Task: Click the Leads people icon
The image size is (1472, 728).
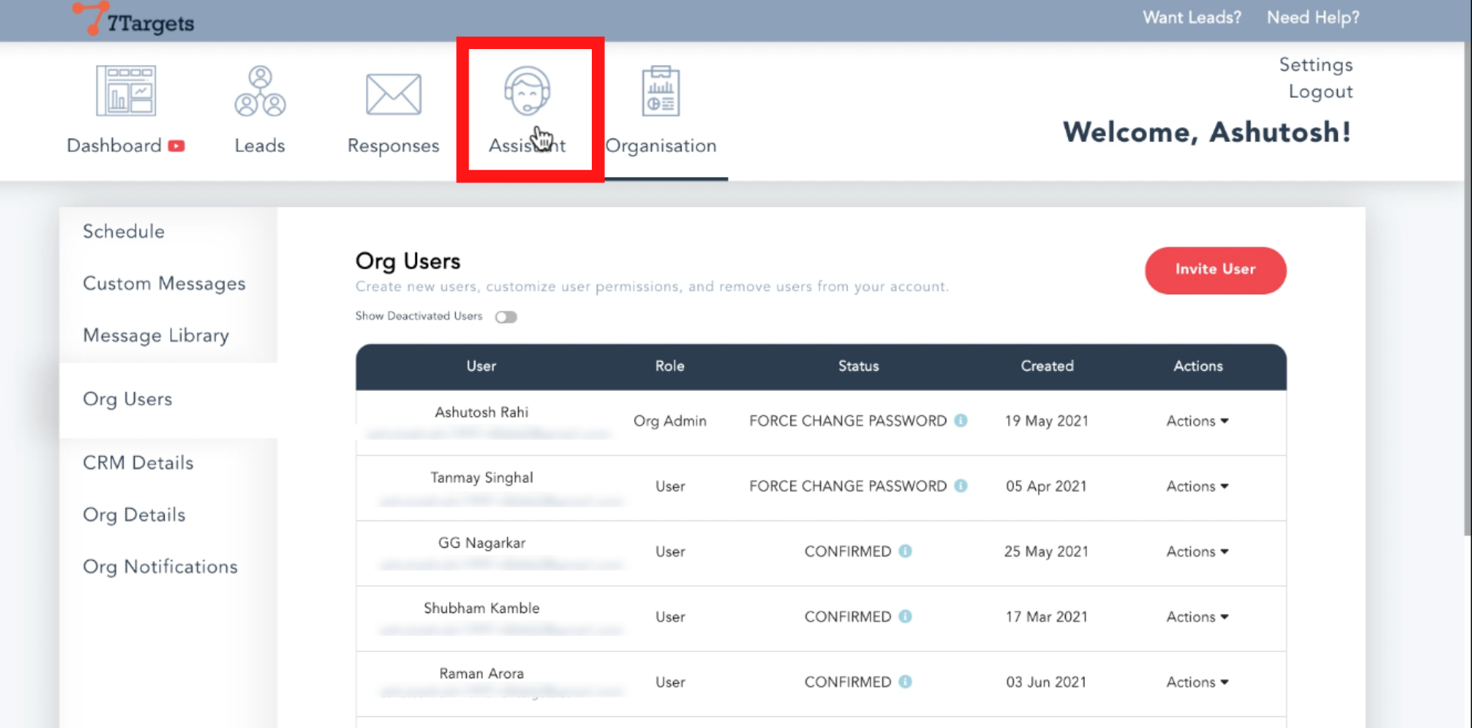Action: [x=260, y=91]
